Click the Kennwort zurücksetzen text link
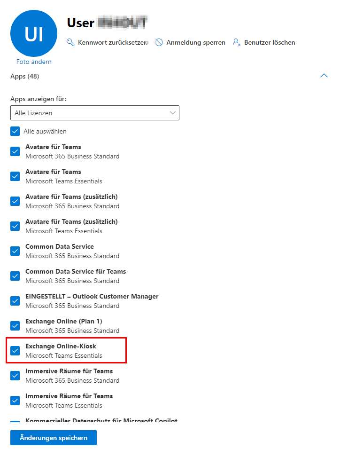Viewport: 340px width, 449px height. pyautogui.click(x=113, y=43)
